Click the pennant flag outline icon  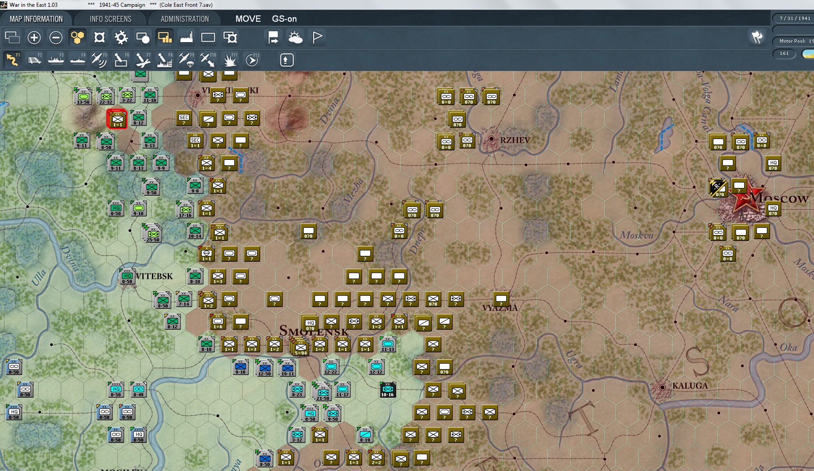tap(317, 37)
